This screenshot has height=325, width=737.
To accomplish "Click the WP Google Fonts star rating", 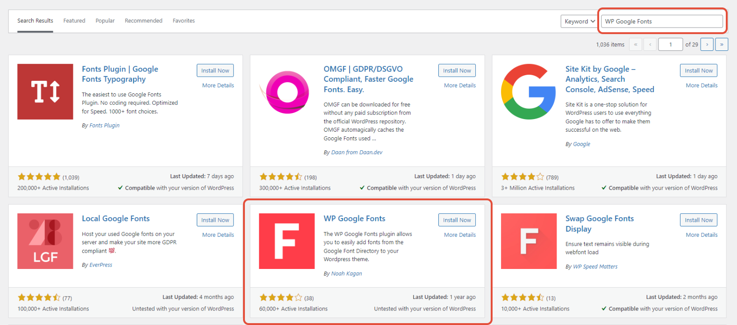I will coord(281,297).
